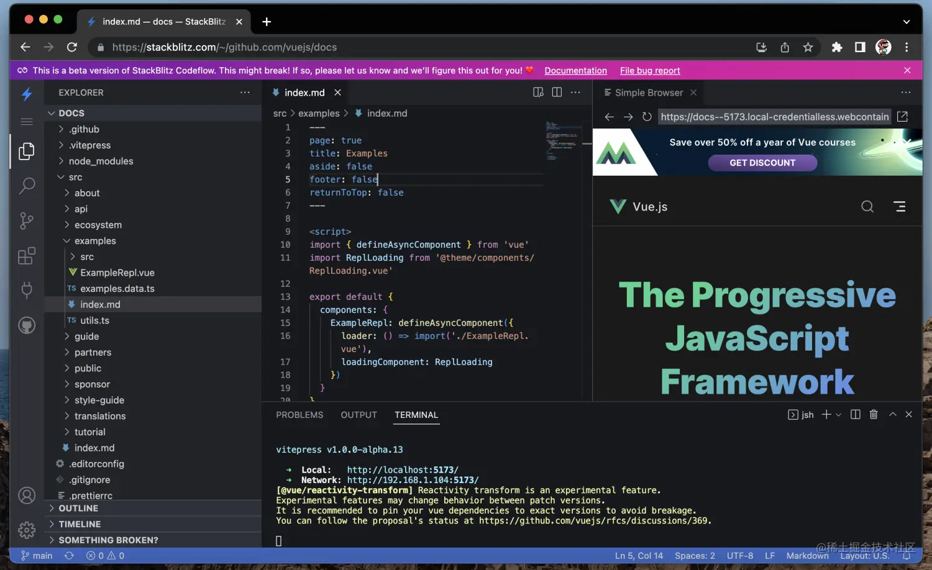Image resolution: width=932 pixels, height=570 pixels.
Task: Split the terminal panel
Action: click(855, 414)
